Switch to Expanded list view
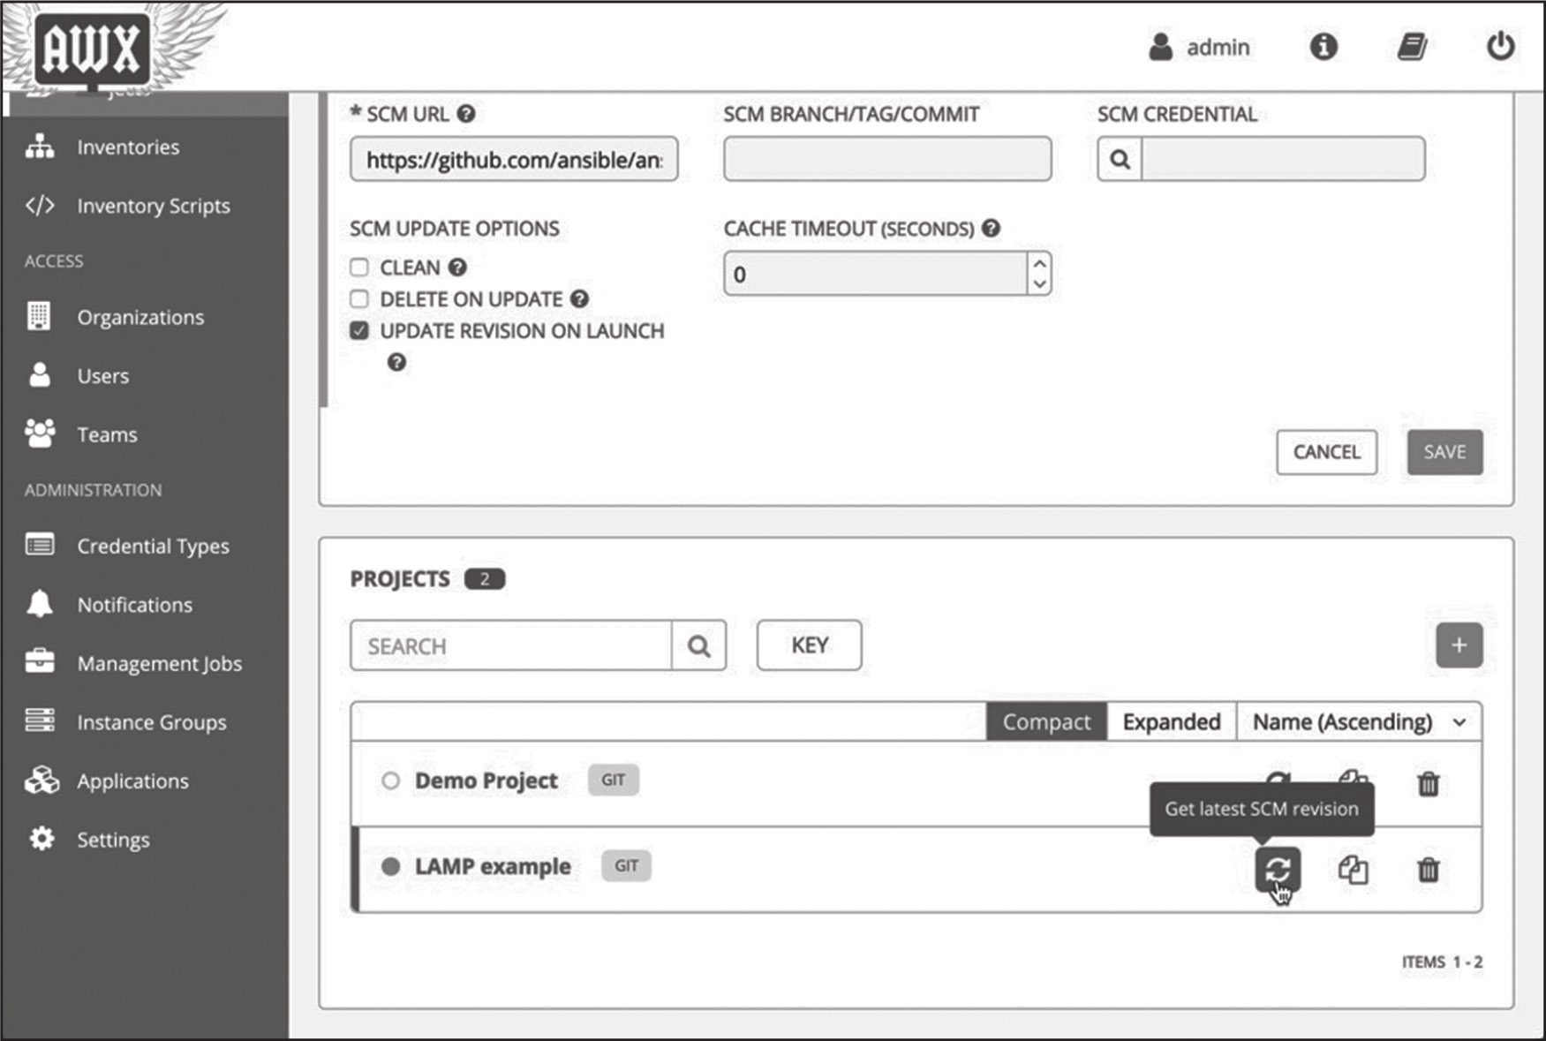This screenshot has height=1041, width=1546. click(x=1171, y=722)
